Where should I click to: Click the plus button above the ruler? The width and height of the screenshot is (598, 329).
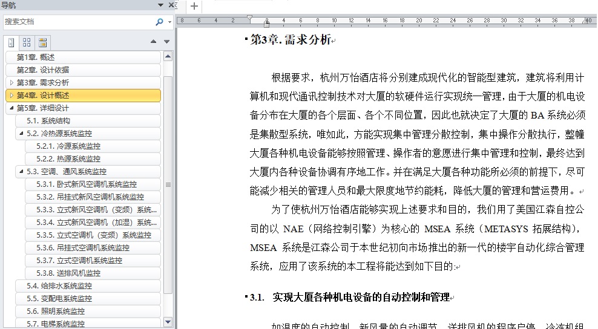pyautogui.click(x=194, y=6)
